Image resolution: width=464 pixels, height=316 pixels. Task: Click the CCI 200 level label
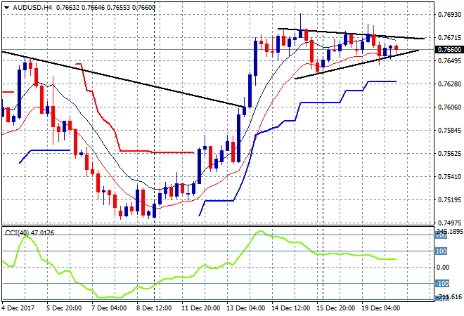[x=442, y=236]
